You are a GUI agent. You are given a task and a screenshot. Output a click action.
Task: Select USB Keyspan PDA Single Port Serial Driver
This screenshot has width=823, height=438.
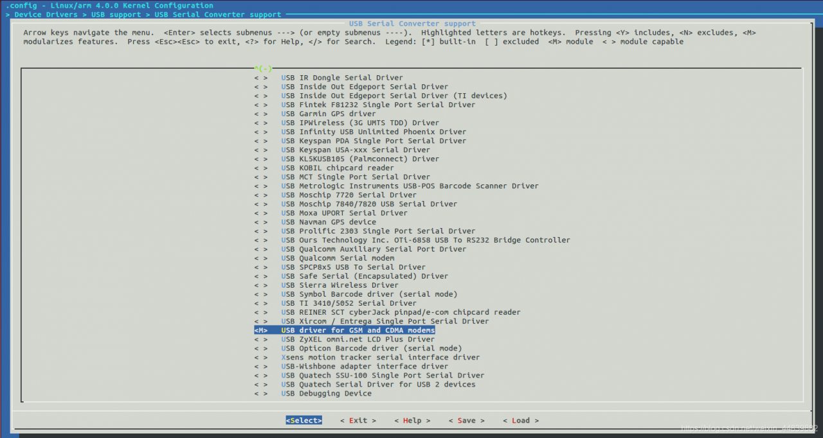coord(374,141)
